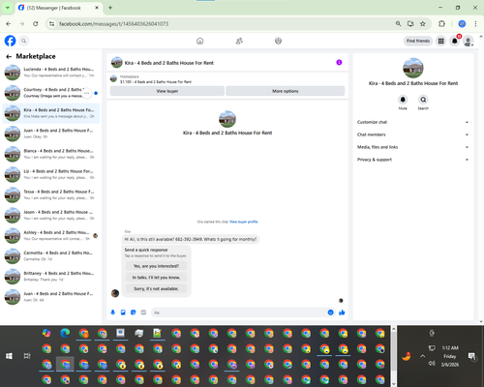Select the Messenger | Facebook tab
This screenshot has width=484, height=387.
[58, 8]
